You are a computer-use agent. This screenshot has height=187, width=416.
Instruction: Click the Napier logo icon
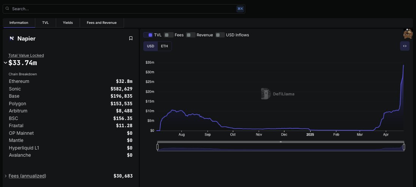[12, 38]
